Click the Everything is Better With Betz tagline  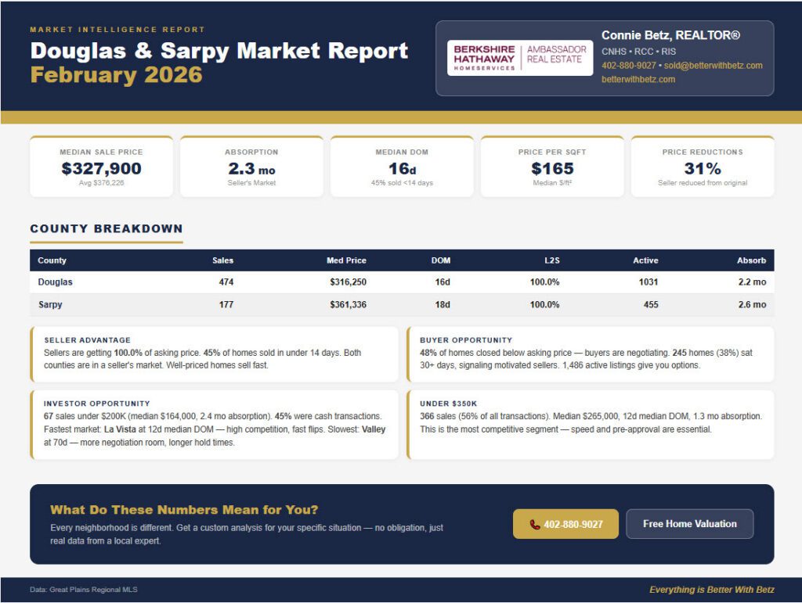click(x=711, y=590)
